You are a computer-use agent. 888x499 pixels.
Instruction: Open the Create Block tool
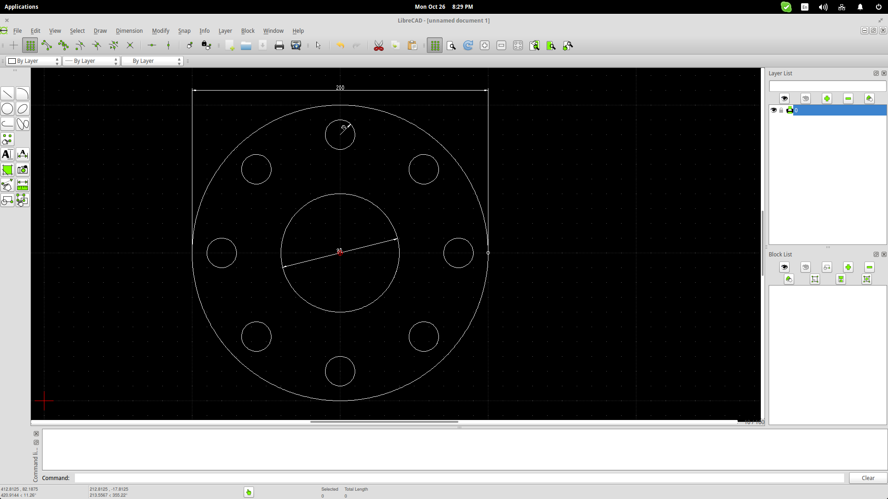[7, 201]
